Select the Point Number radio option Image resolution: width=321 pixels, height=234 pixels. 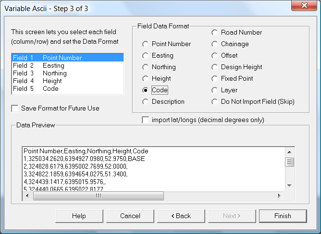[146, 44]
